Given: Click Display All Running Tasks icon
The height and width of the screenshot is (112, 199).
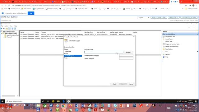Looking at the screenshot, I should click(x=164, y=44).
